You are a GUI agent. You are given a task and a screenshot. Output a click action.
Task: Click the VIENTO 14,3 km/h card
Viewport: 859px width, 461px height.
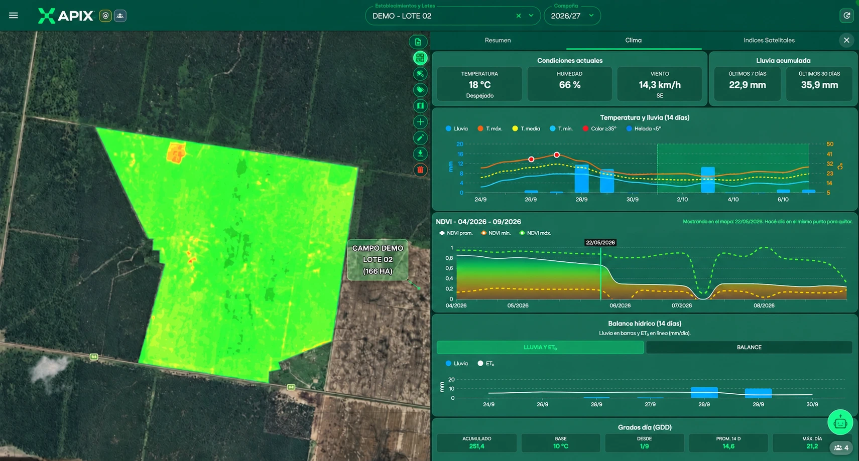660,84
